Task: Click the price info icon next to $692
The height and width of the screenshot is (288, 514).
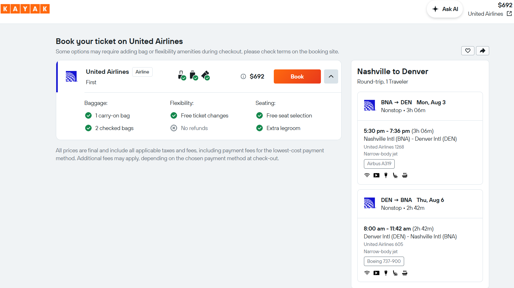Action: (x=243, y=76)
